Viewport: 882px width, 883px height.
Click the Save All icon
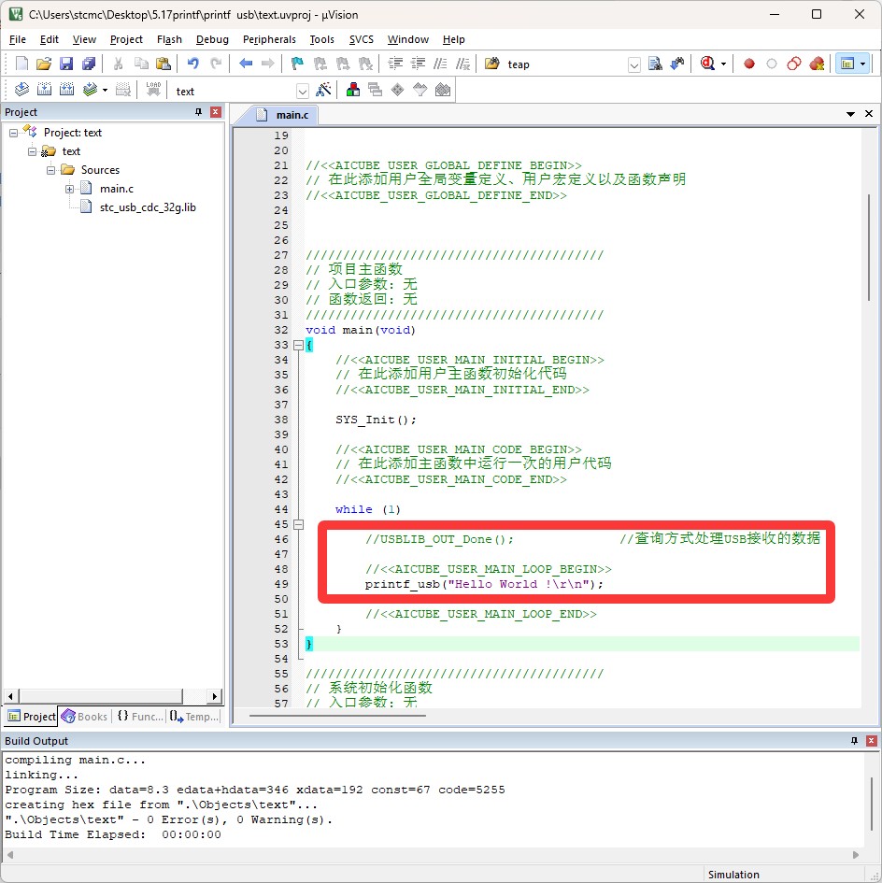[x=89, y=64]
